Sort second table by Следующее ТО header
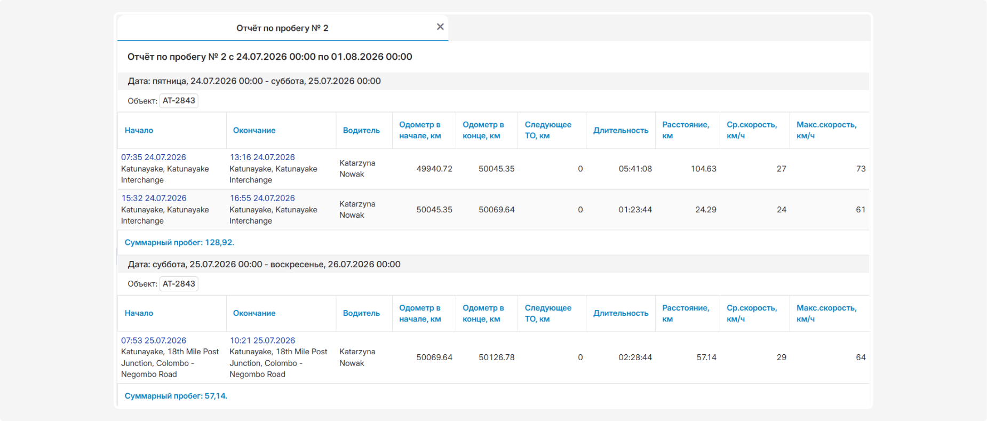Viewport: 987px width, 421px height. click(x=548, y=313)
